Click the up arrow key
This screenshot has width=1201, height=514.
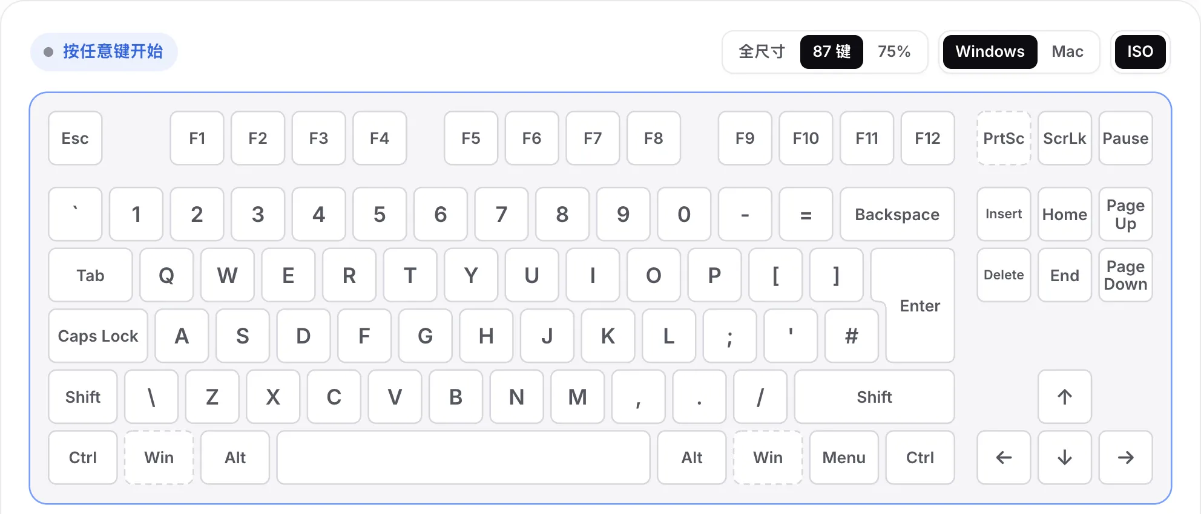point(1064,397)
